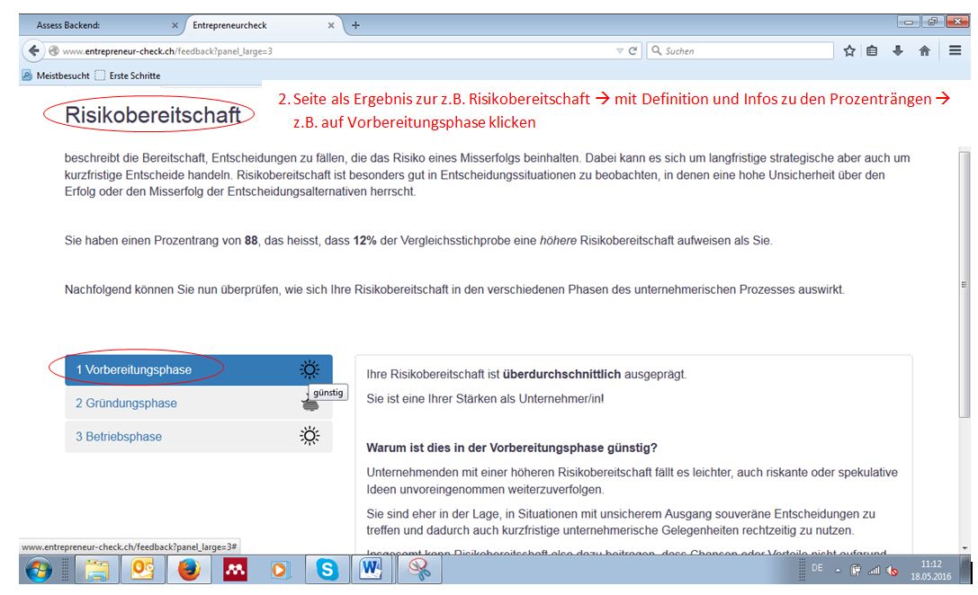
Task: Click the page vertical scrollbar thumb
Action: [965, 284]
